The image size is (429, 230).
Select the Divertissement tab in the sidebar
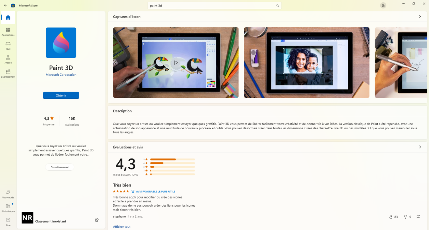click(8, 73)
